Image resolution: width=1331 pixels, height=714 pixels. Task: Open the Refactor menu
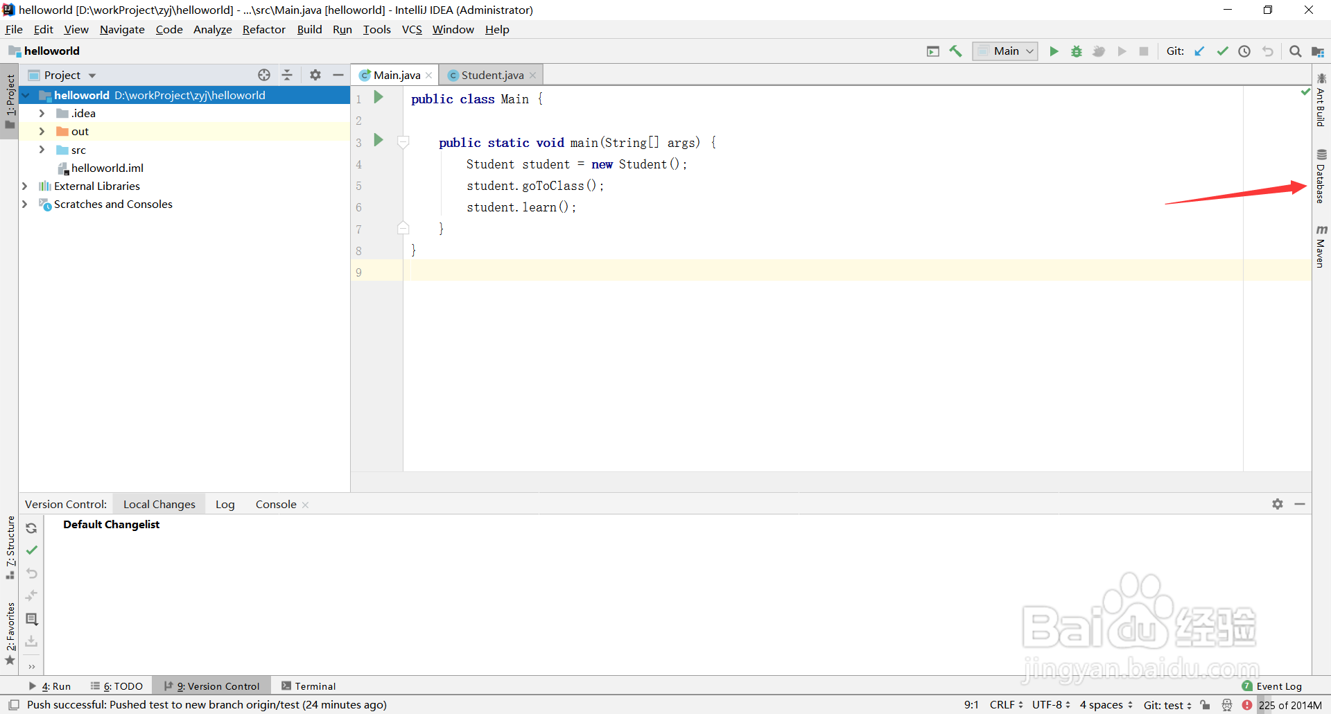coord(263,29)
